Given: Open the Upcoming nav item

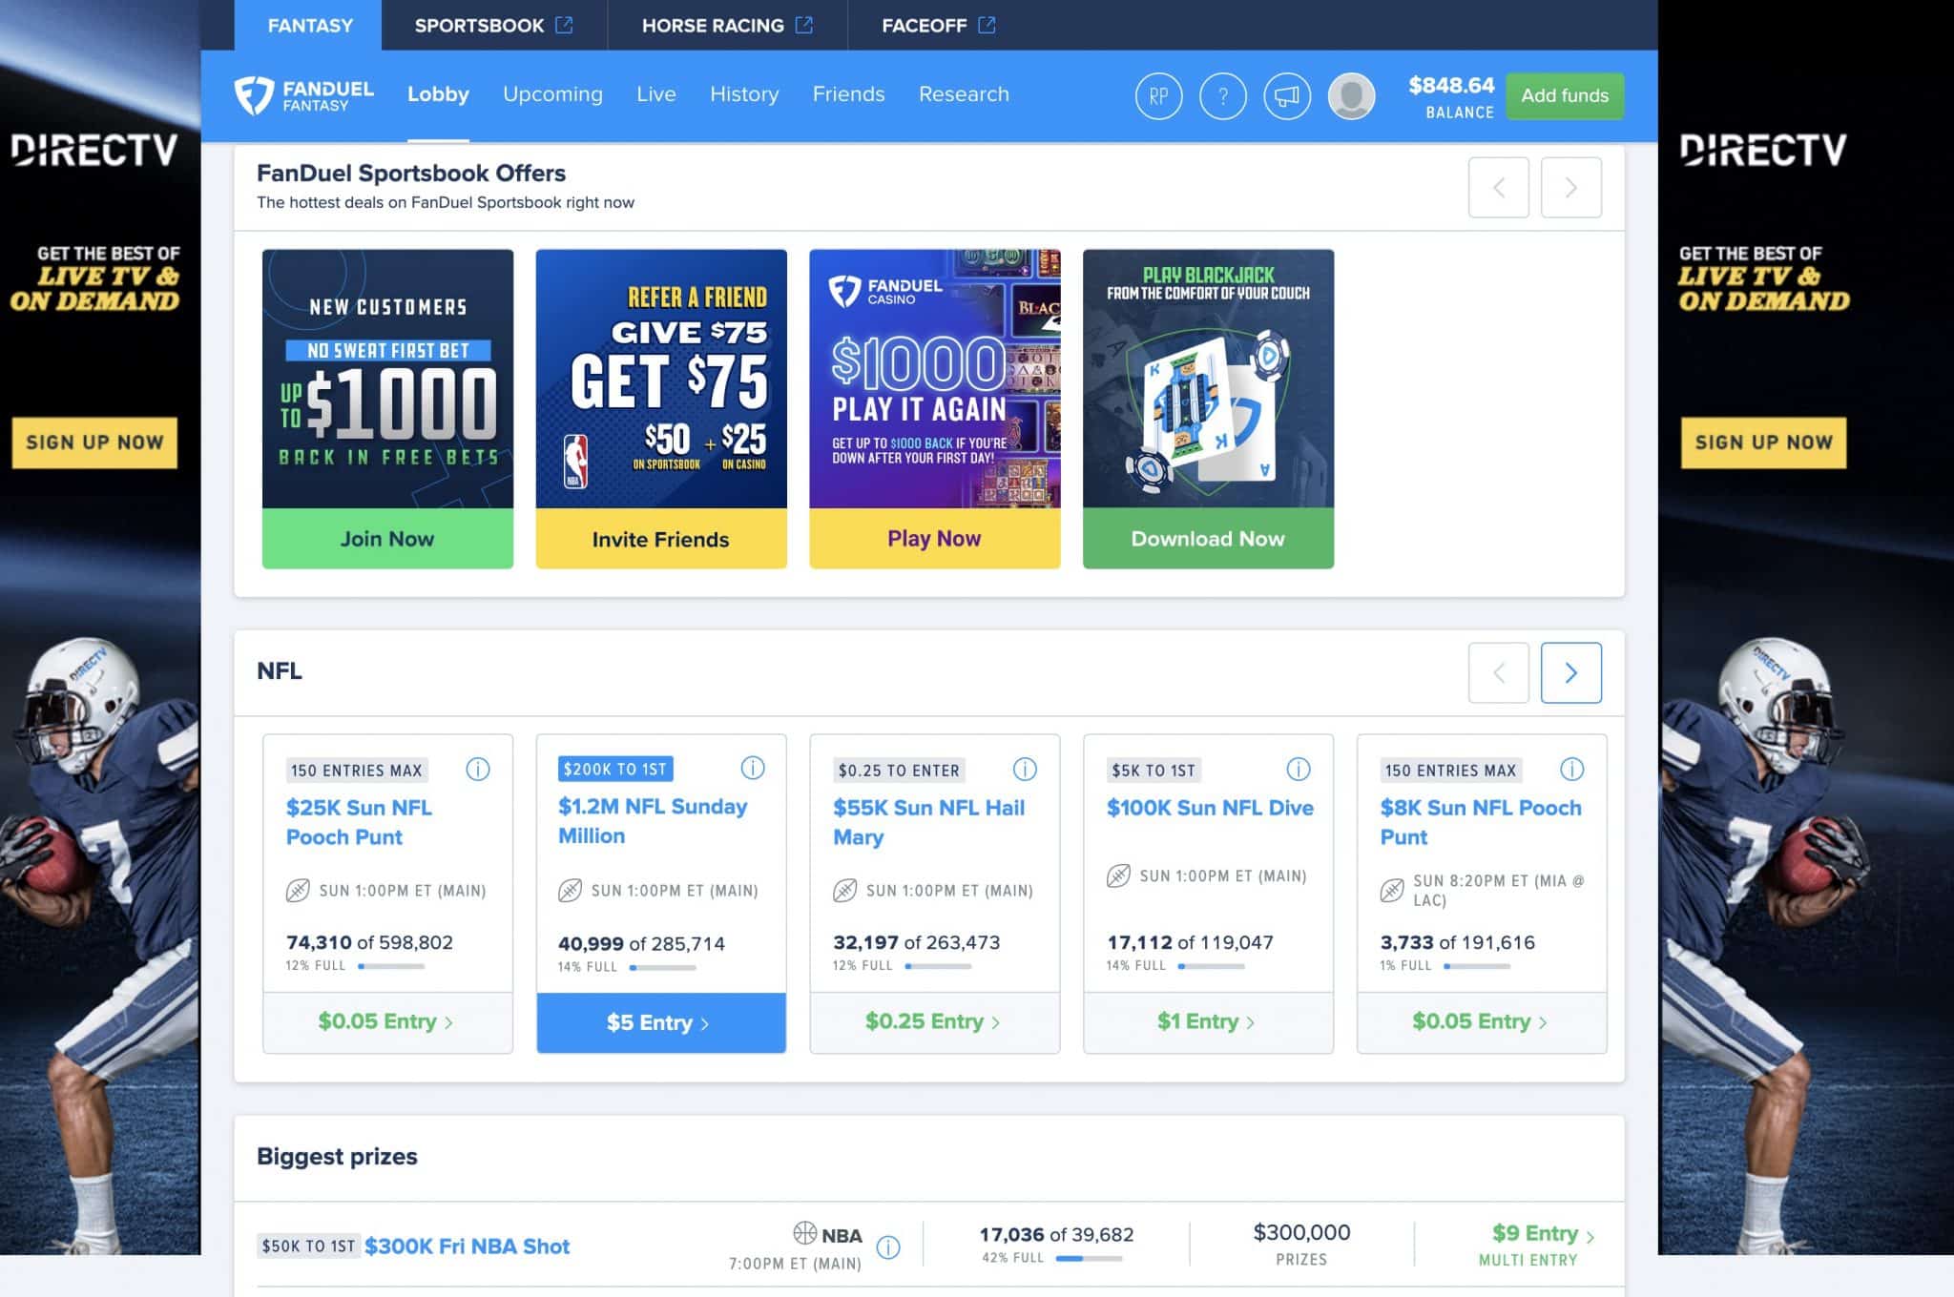Looking at the screenshot, I should pos(552,94).
